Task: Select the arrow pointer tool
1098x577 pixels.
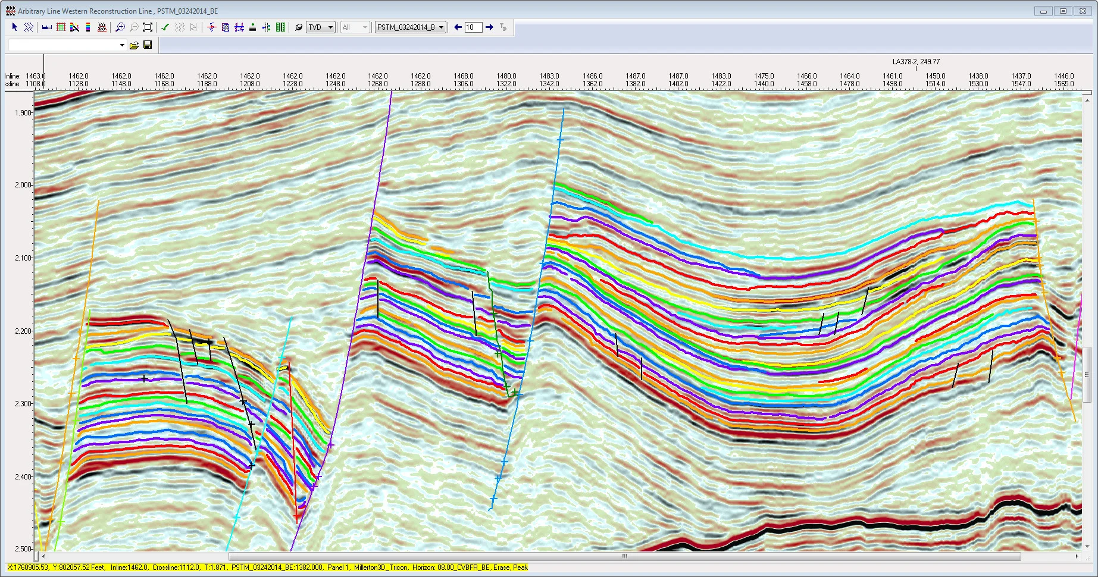Action: (x=15, y=27)
